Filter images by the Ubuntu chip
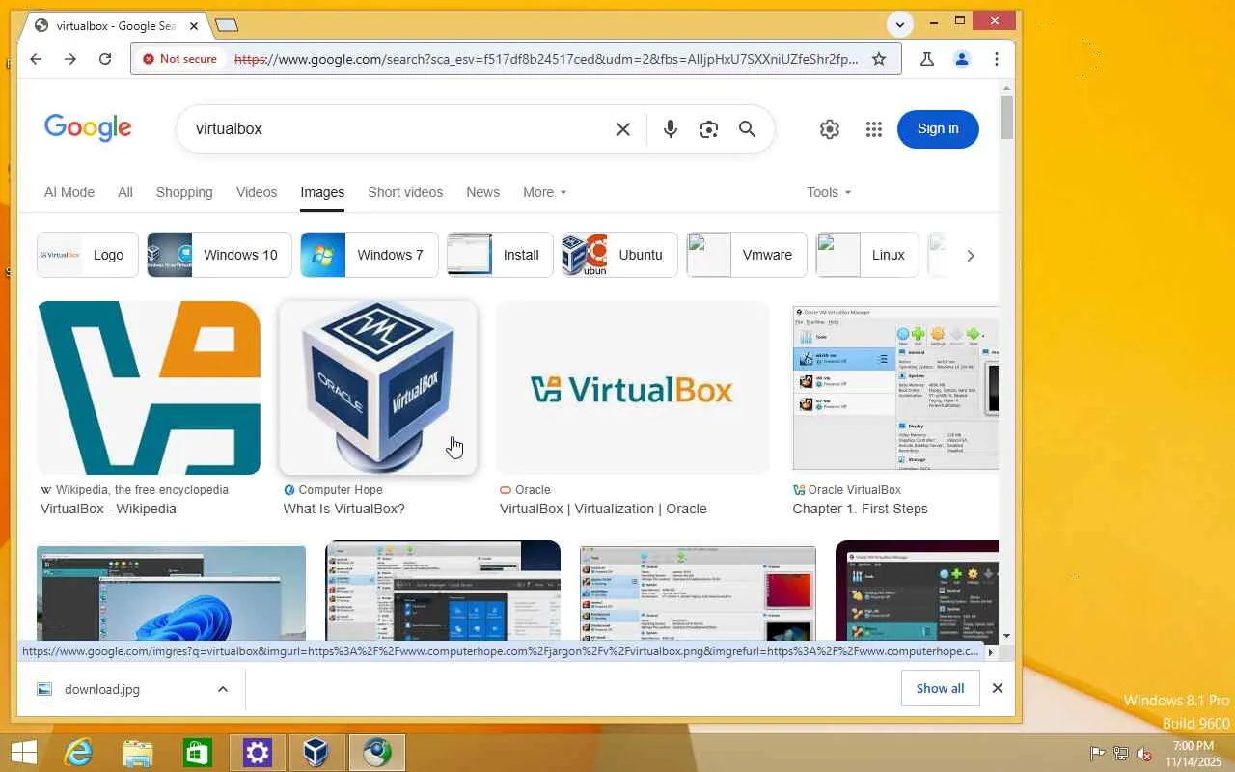Viewport: 1235px width, 772px height. click(x=619, y=255)
